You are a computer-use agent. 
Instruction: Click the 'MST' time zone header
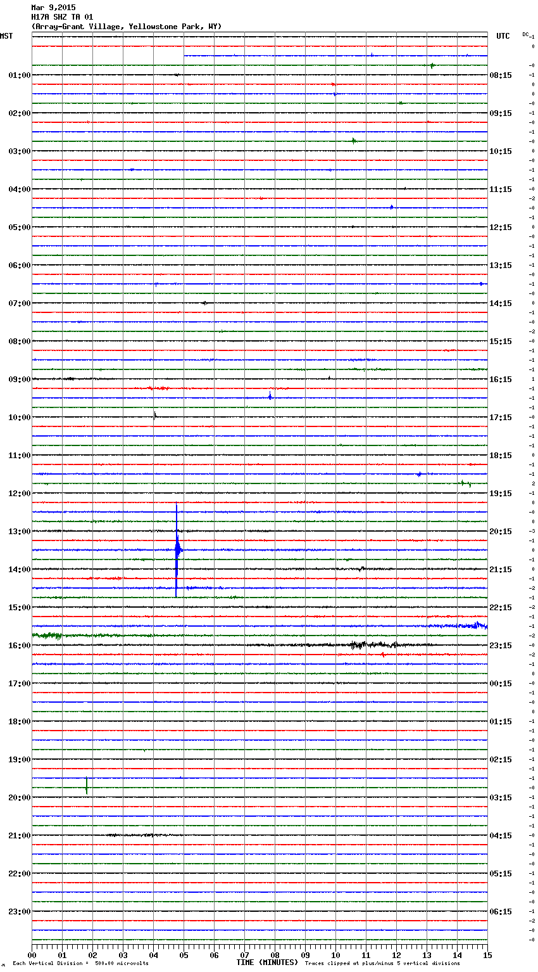pos(6,36)
